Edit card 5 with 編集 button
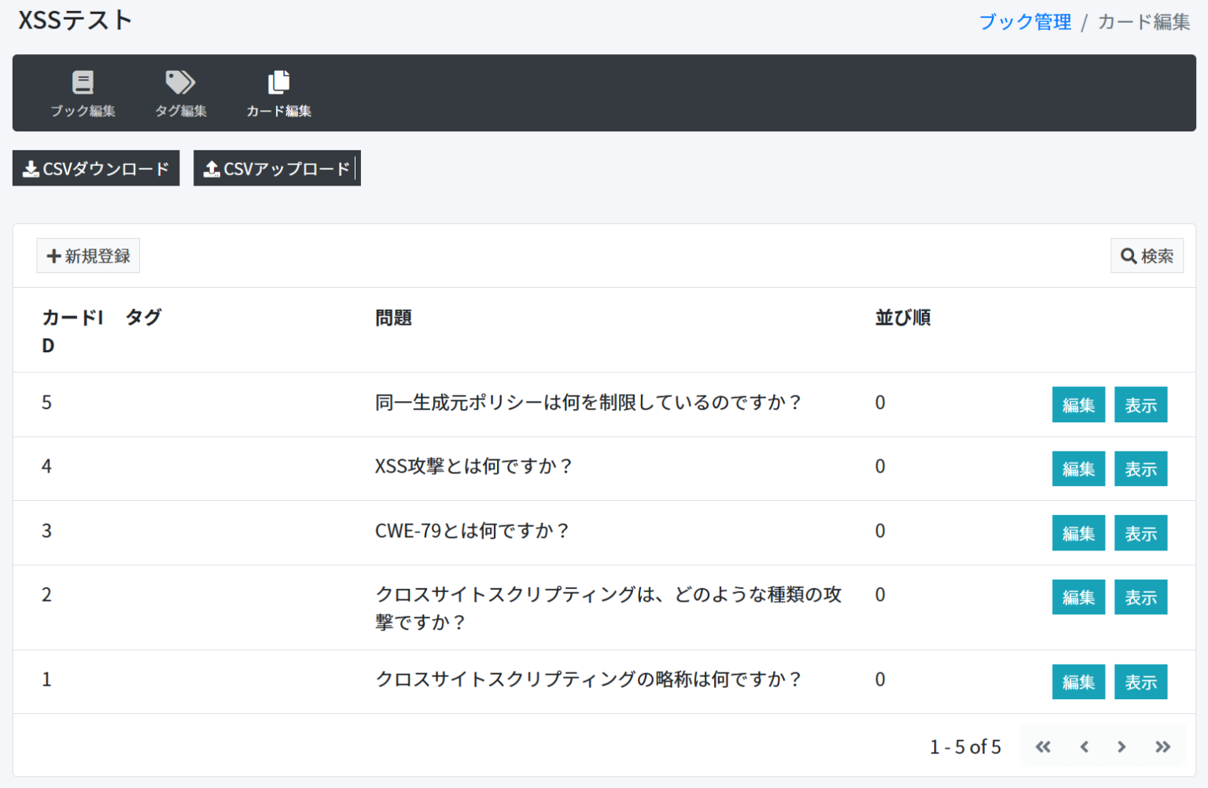1208x788 pixels. [x=1078, y=405]
